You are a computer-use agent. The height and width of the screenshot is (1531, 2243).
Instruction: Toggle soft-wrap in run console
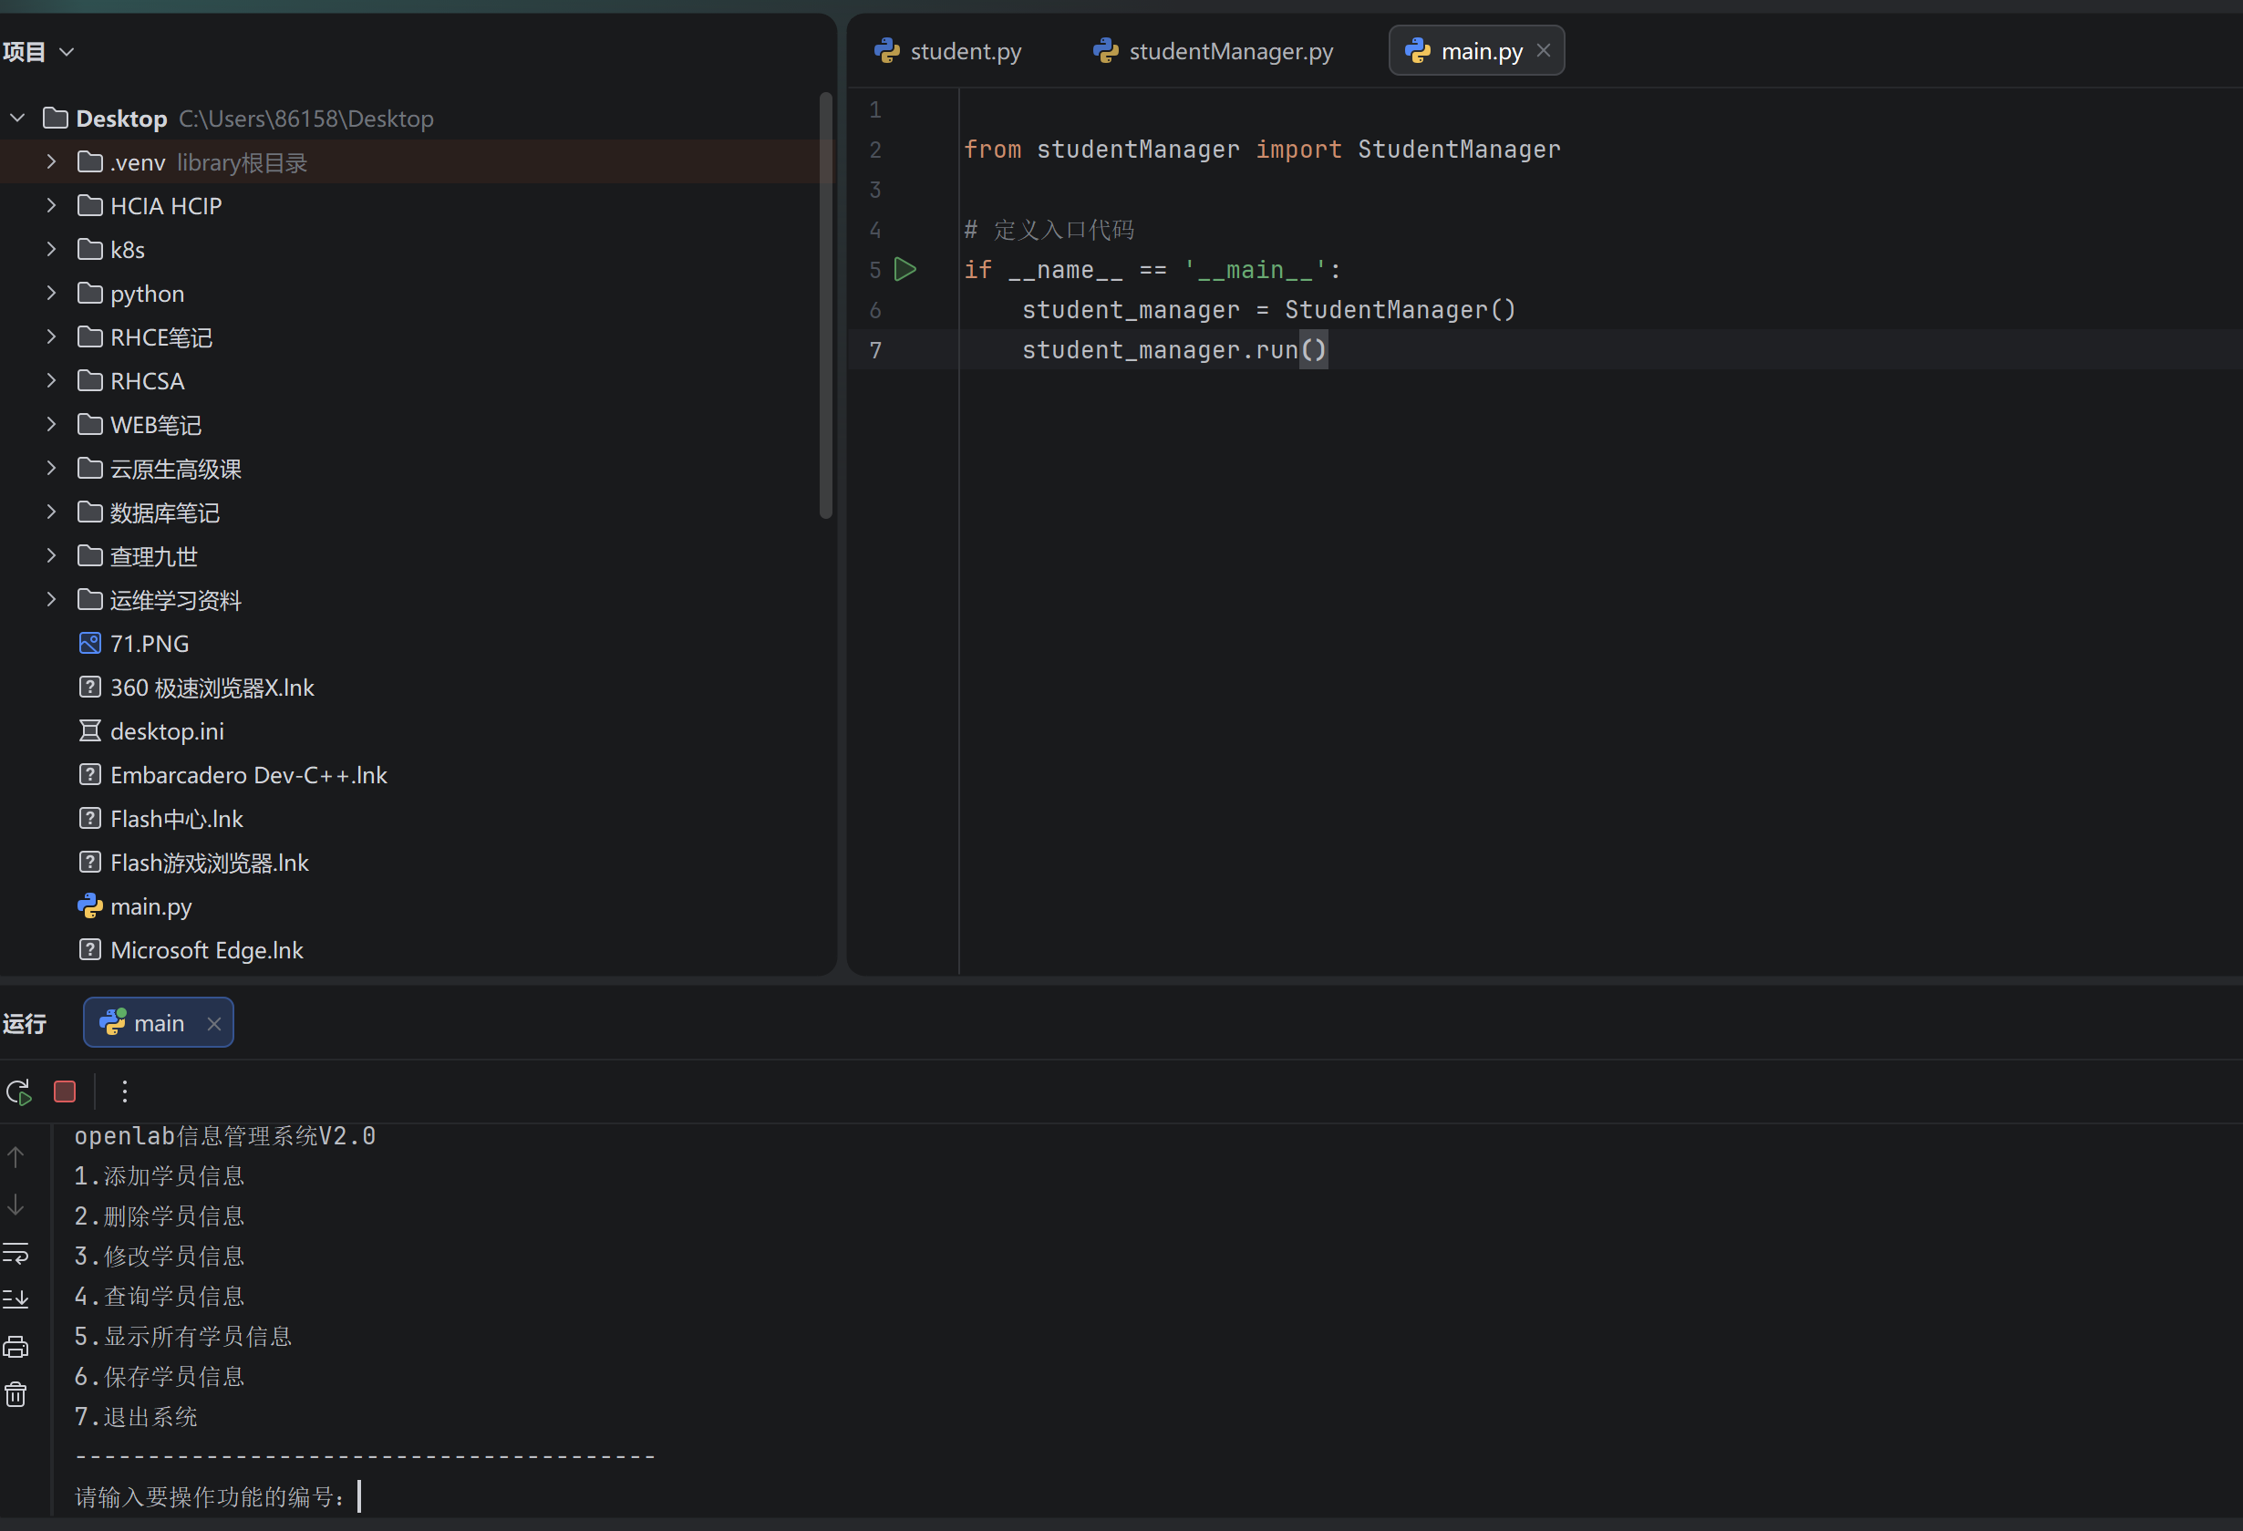tap(16, 1253)
